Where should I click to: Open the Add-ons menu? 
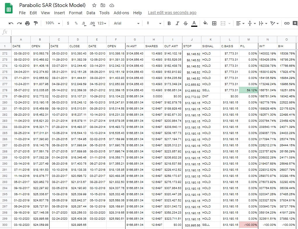[121, 13]
